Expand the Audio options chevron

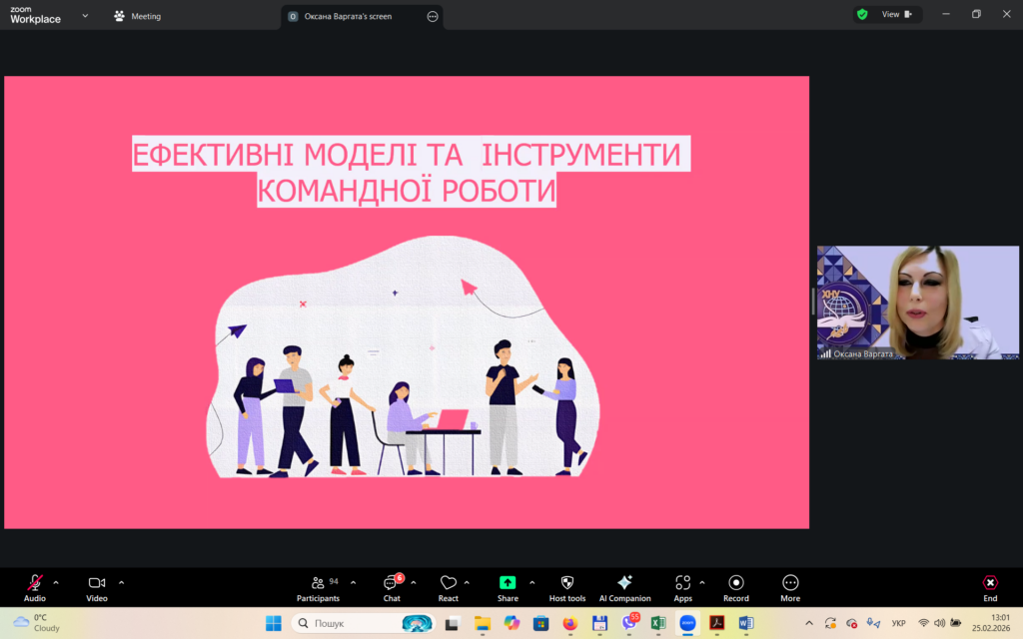click(56, 582)
